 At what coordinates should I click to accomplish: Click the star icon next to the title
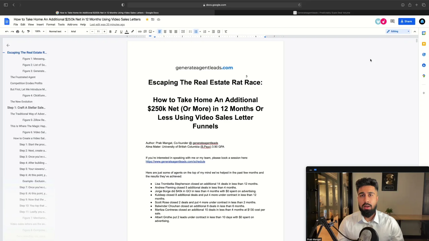coord(147,19)
